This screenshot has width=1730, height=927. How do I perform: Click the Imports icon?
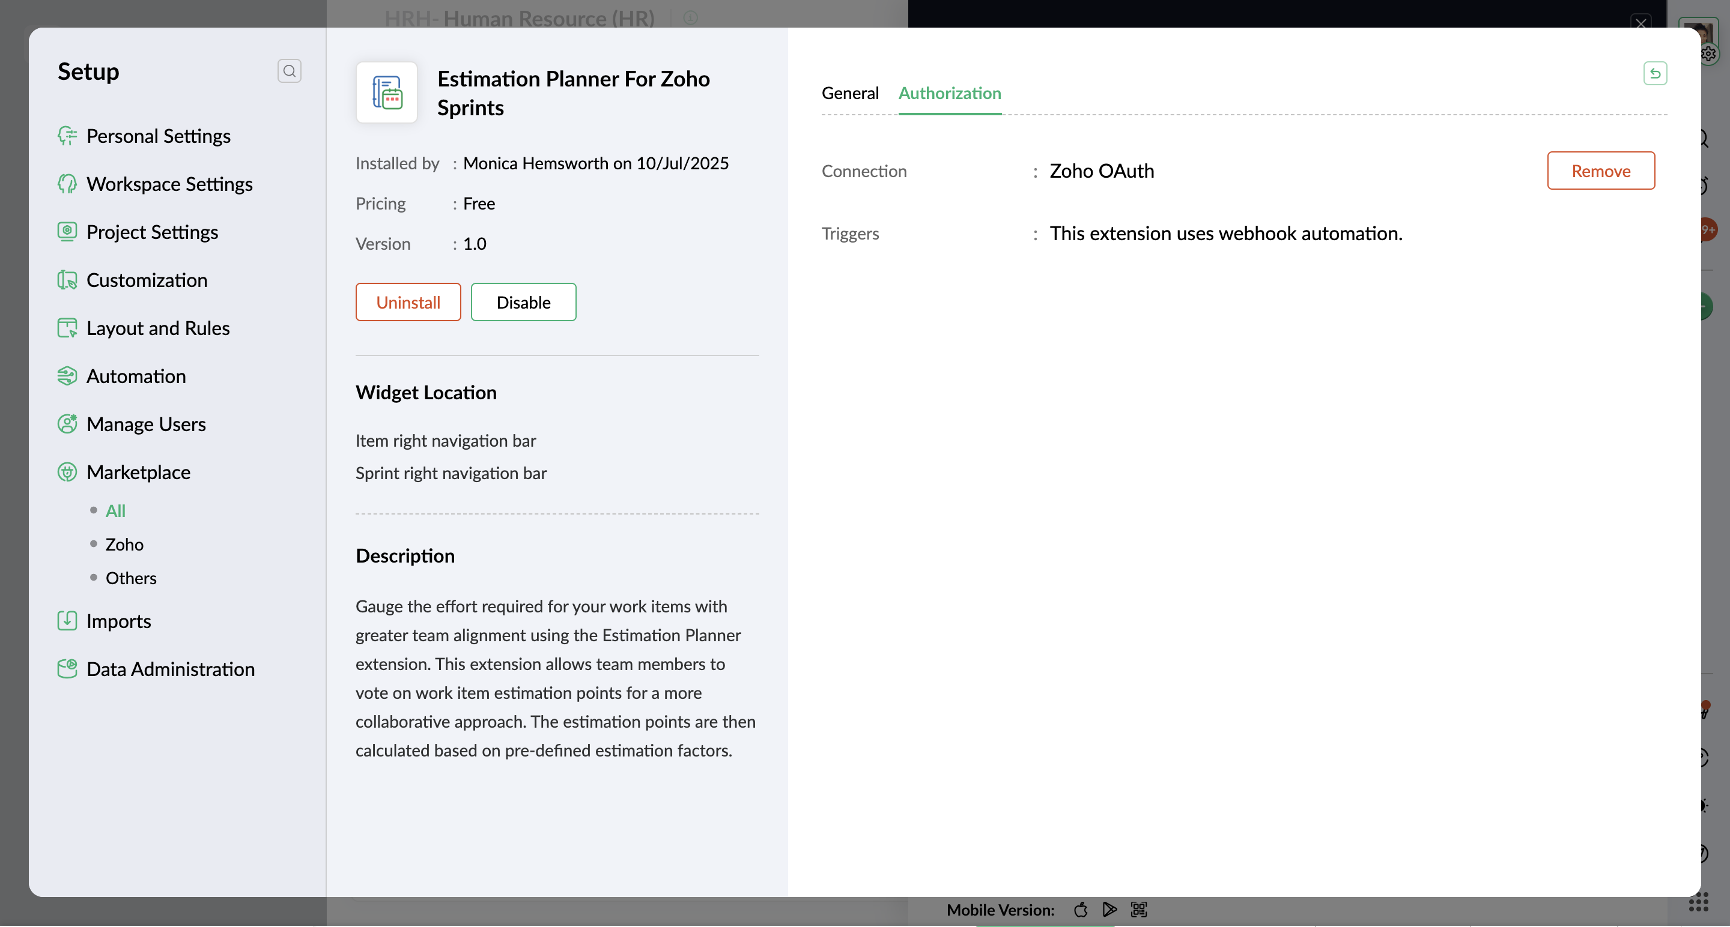click(x=67, y=620)
